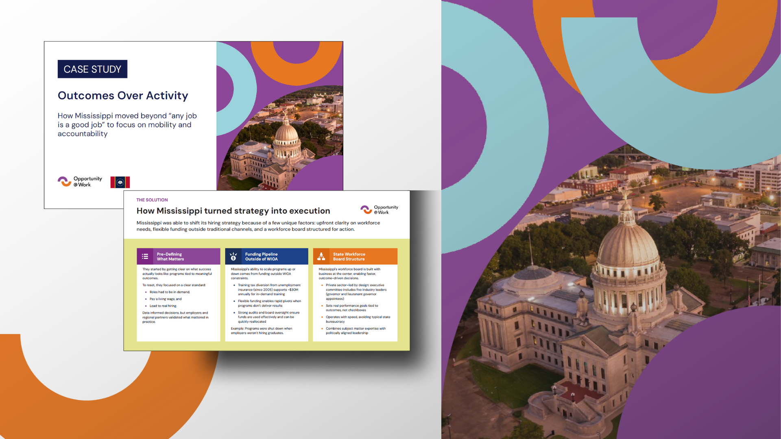Viewport: 781px width, 439px height.
Task: Click the money icon beside Funding Pipeline
Action: pos(233,256)
